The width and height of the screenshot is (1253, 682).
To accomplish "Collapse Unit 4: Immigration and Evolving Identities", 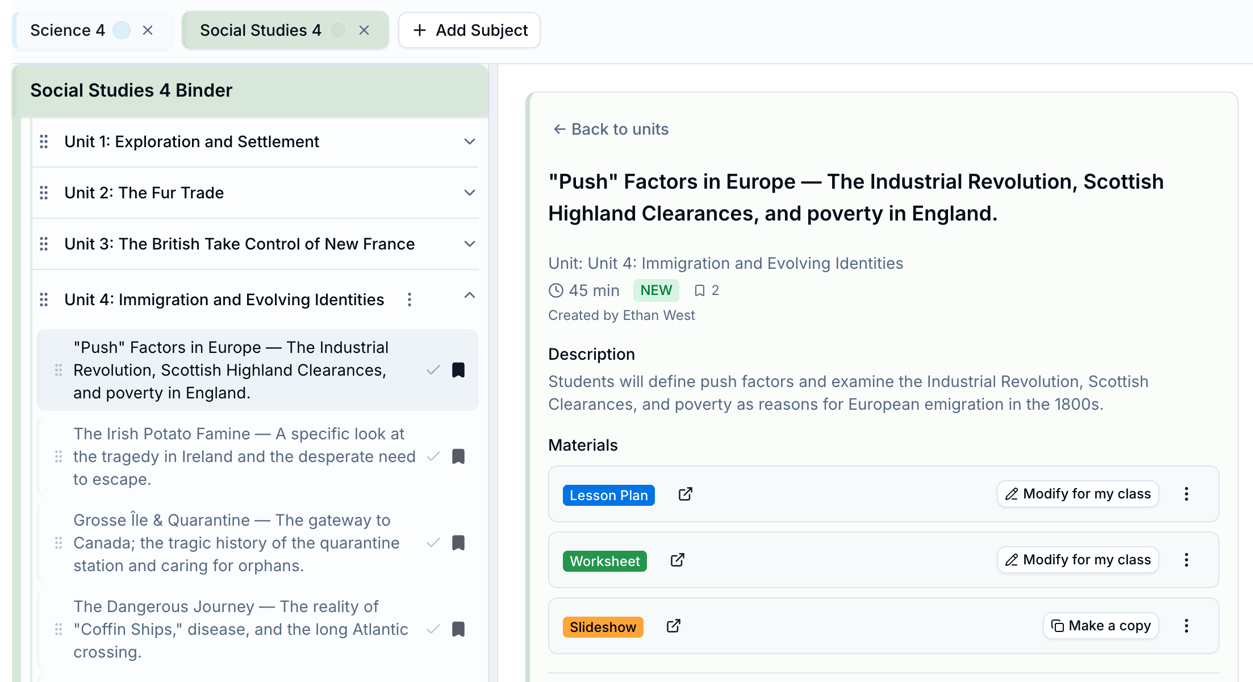I will pos(470,295).
